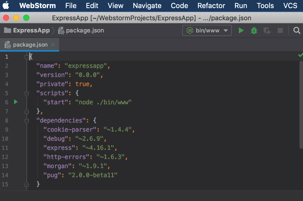
Task: Click the "2.0.0-beta11" value
Action: pos(93,175)
